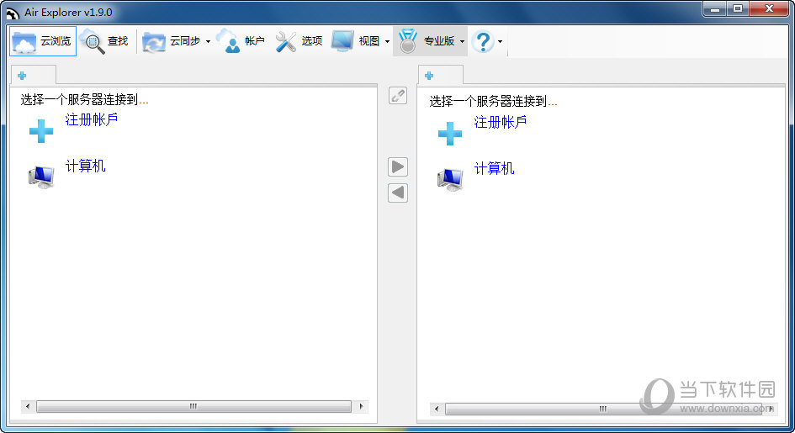Click the 查找 search magnifier icon
This screenshot has width=795, height=433.
pyautogui.click(x=93, y=41)
